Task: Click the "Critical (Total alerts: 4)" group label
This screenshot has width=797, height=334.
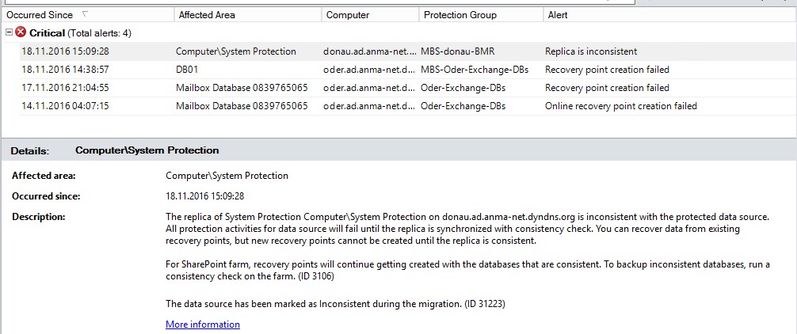Action: tap(80, 32)
